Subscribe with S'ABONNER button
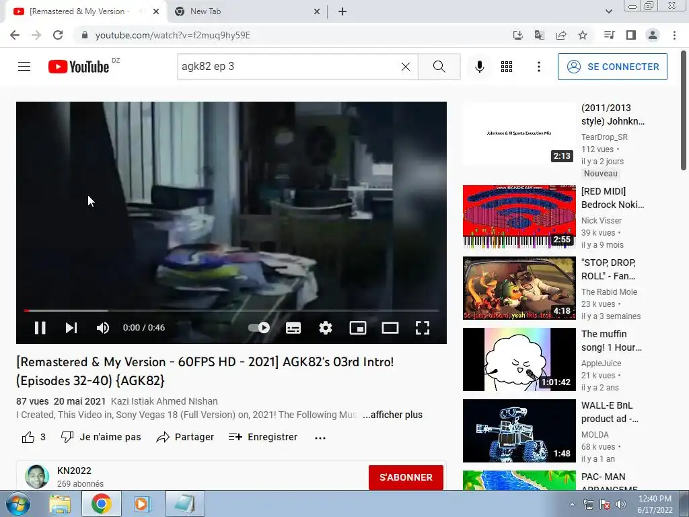 click(x=406, y=477)
